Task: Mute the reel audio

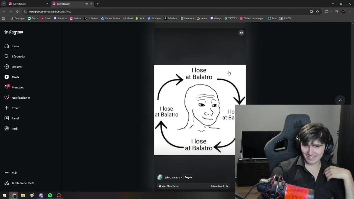Action: click(x=241, y=33)
